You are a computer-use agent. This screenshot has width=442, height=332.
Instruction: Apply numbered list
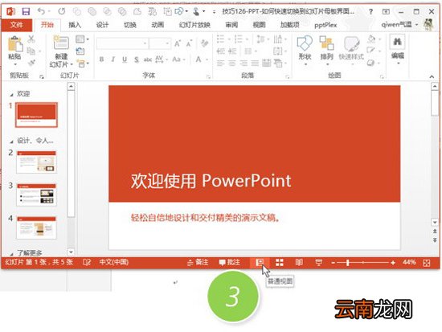click(x=239, y=39)
